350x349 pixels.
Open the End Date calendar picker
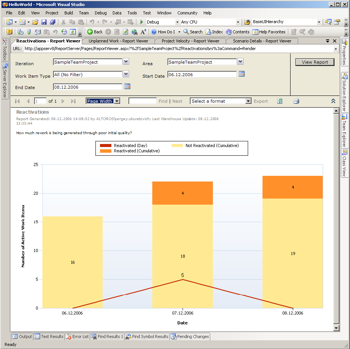[127, 86]
